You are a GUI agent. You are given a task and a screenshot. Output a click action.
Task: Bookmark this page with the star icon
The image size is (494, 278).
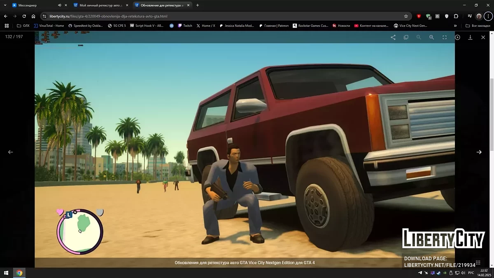pyautogui.click(x=406, y=16)
